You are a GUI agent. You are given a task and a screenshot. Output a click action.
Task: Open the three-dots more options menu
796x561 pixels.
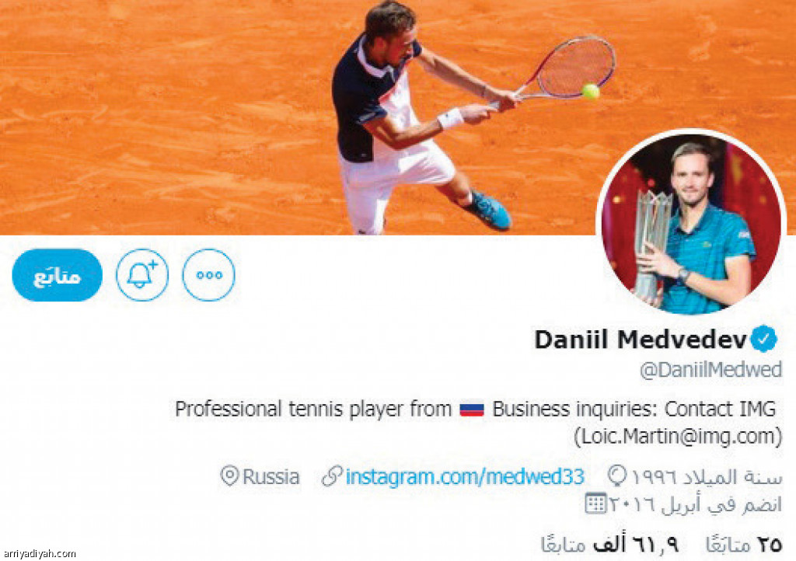[208, 275]
